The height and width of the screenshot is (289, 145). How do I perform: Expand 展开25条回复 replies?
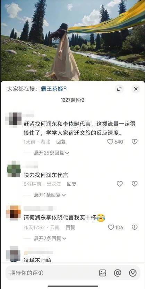(x=51, y=153)
